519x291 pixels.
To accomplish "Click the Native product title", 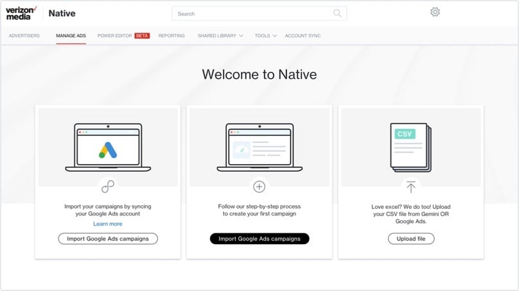I will [62, 13].
